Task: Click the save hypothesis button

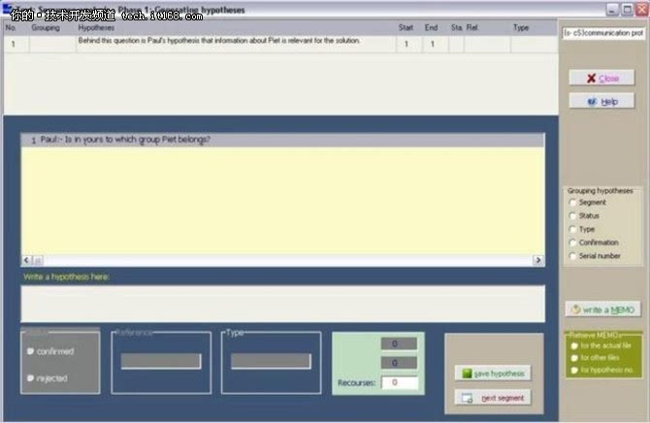Action: tap(493, 374)
